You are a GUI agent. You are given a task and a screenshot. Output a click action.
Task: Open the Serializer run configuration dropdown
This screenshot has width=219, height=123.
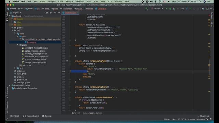pos(157,9)
